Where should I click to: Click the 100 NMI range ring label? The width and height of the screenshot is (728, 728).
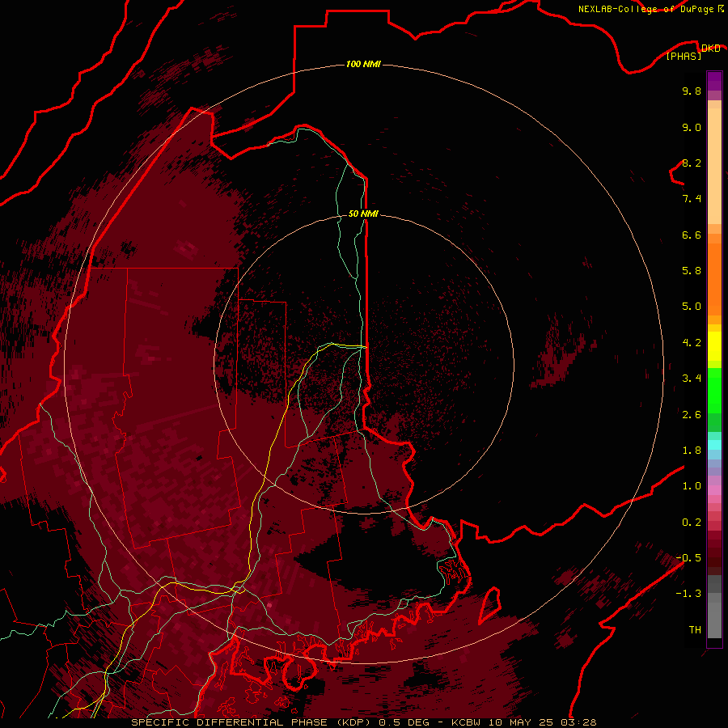[x=363, y=64]
